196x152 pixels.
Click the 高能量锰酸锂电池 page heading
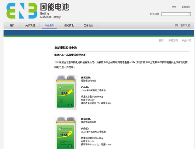click(x=66, y=48)
